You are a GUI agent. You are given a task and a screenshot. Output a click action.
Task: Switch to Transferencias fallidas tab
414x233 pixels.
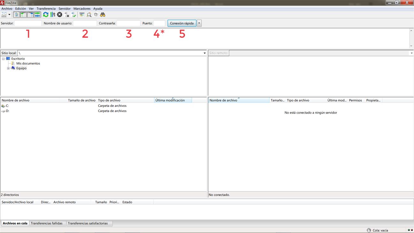[x=48, y=223]
